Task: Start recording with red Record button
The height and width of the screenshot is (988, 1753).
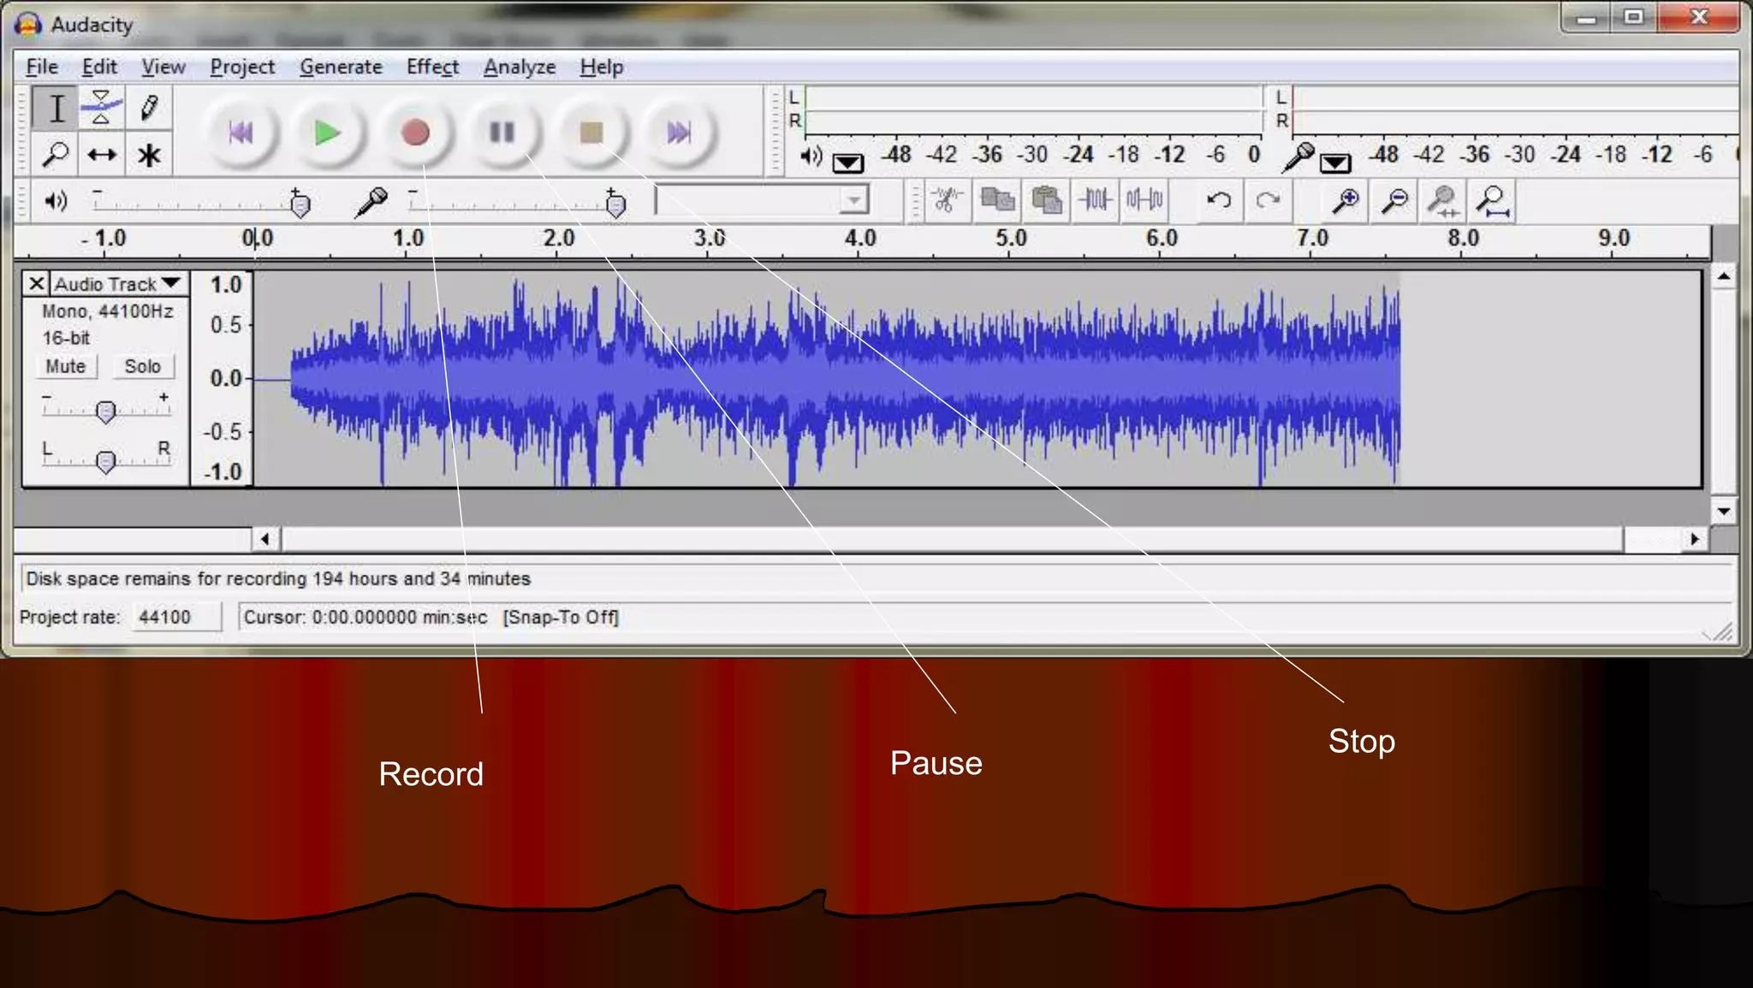Action: (415, 133)
